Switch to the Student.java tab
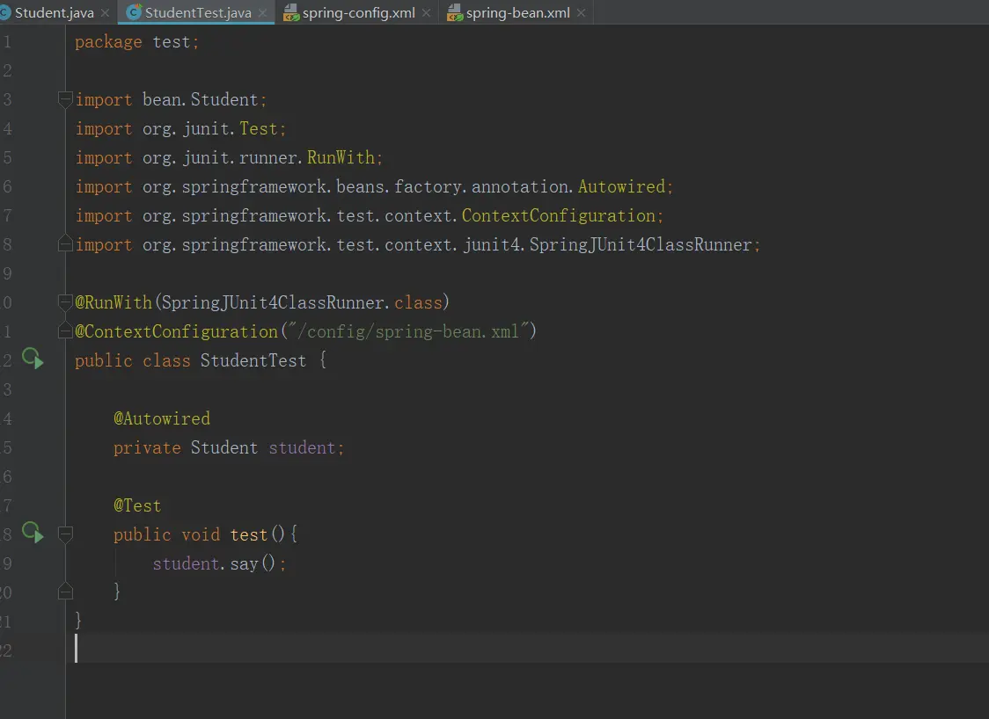This screenshot has height=719, width=989. pyautogui.click(x=55, y=12)
